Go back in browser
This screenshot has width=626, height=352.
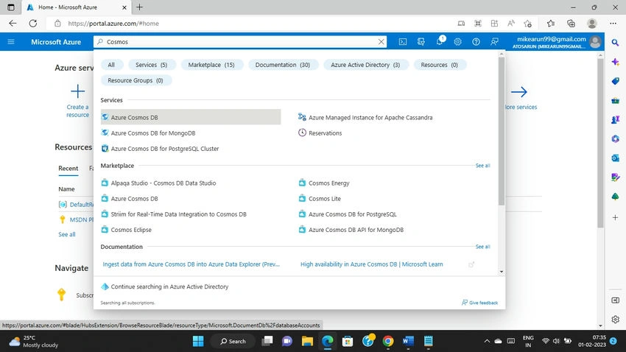13,23
